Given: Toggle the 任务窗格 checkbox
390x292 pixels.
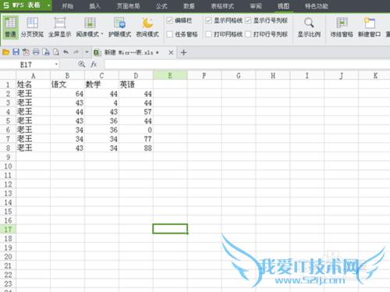Looking at the screenshot, I should pos(169,34).
